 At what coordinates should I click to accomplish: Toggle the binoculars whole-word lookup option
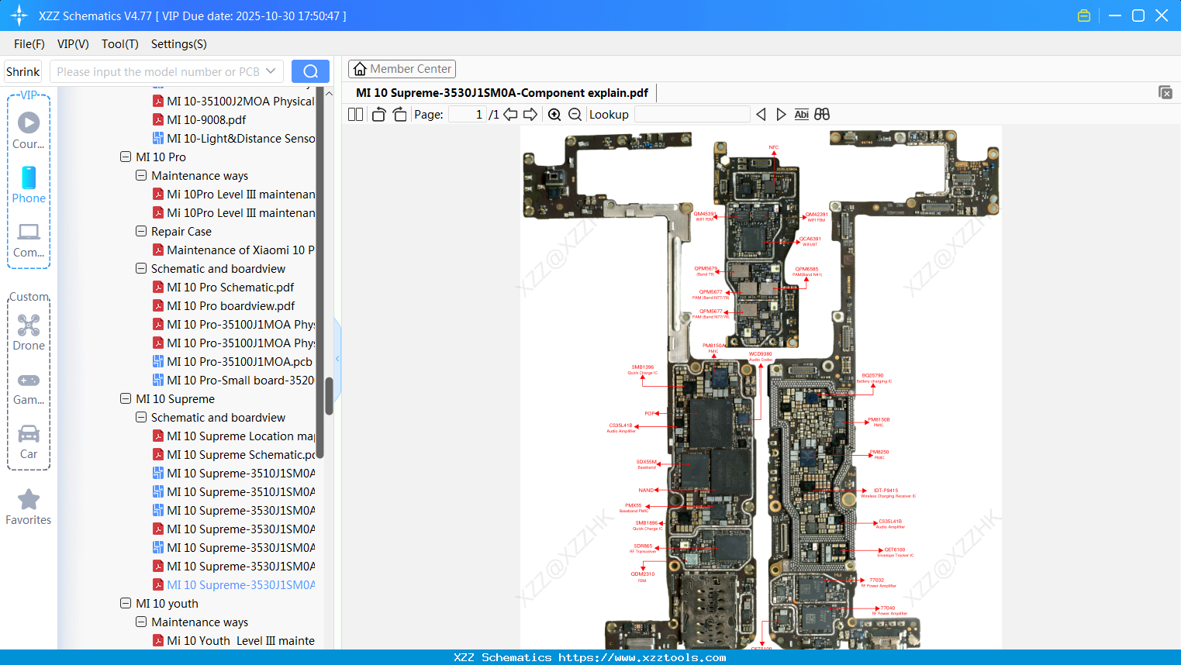click(x=821, y=113)
